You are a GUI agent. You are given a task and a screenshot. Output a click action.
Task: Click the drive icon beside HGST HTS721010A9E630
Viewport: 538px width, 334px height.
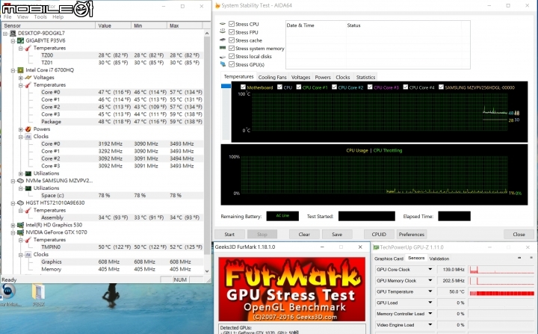coord(21,203)
